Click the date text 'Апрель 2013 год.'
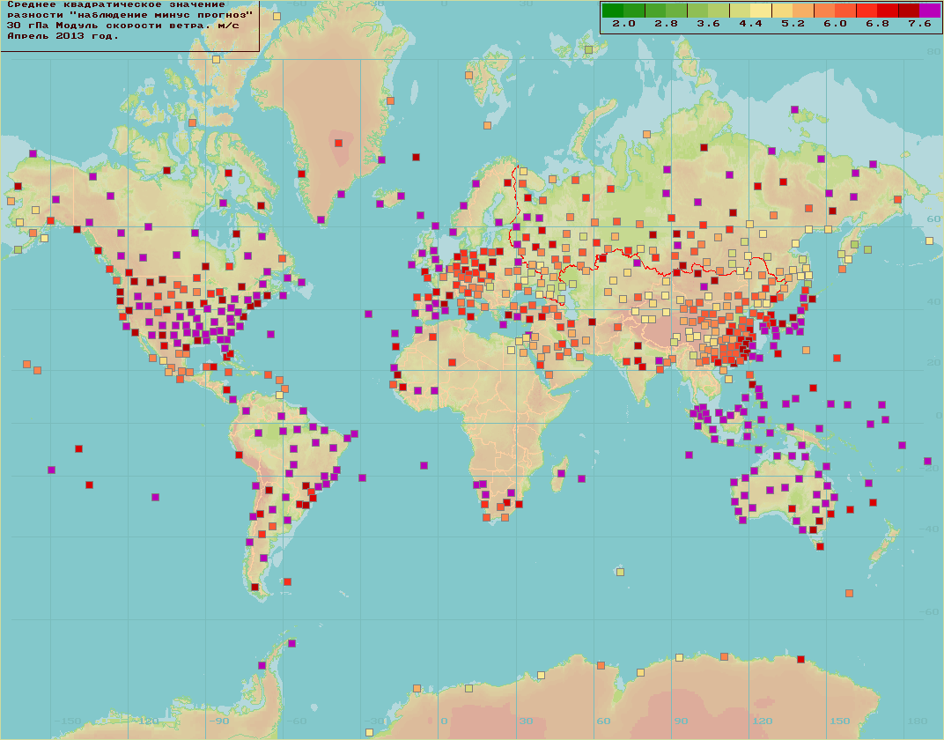944x740 pixels. 63,36
